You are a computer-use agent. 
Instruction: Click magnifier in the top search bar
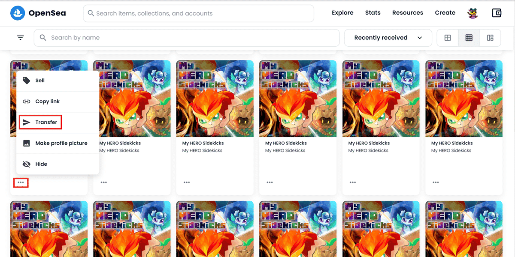pyautogui.click(x=91, y=13)
